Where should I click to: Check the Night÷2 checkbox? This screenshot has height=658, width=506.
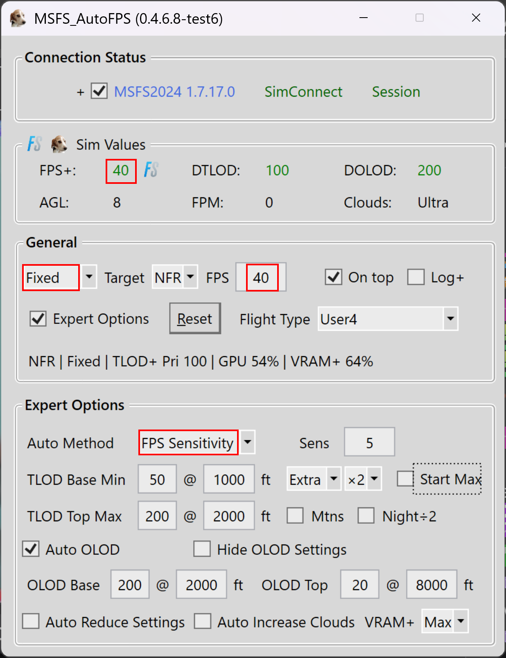366,516
